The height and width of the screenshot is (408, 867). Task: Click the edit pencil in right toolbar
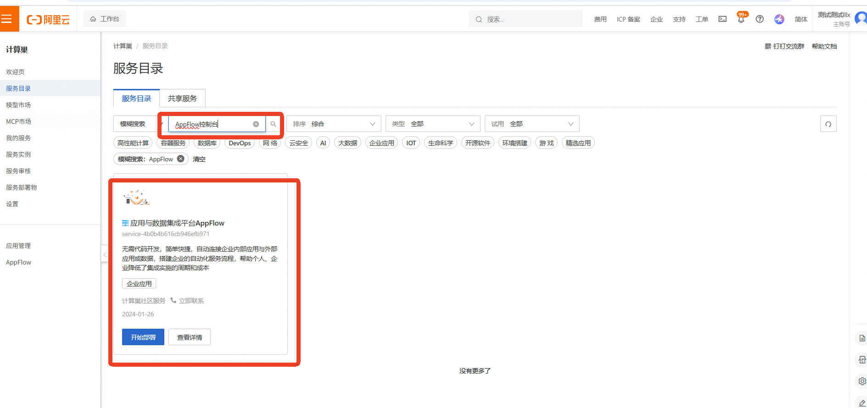(862, 403)
